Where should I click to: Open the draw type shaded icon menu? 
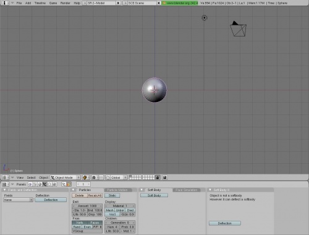[86, 177]
